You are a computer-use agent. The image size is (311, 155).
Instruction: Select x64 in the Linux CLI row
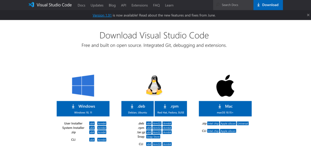pos(149,144)
